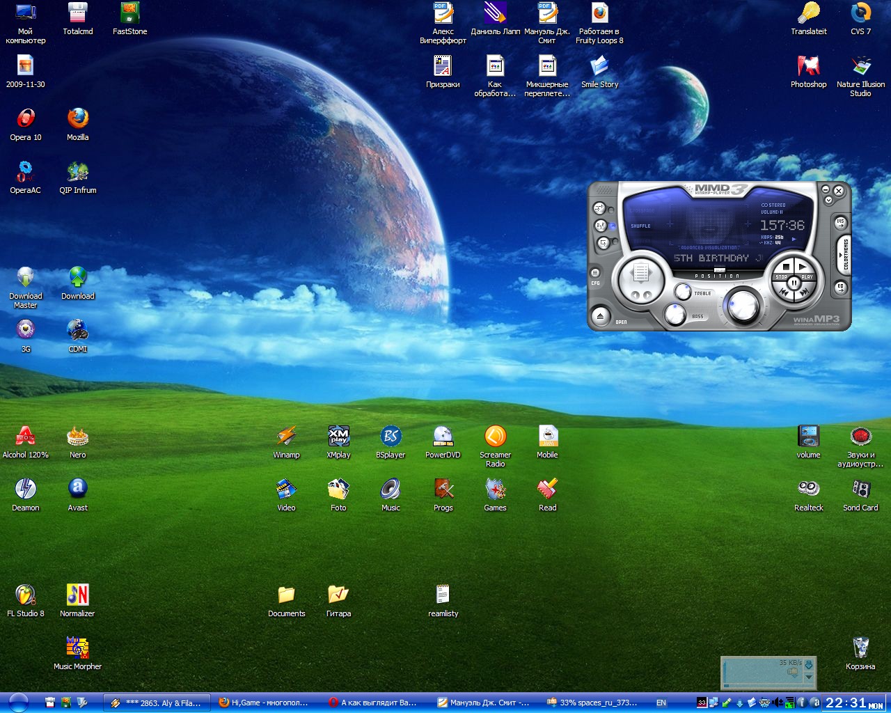Select the Alcohol 120% desktop icon

coord(26,437)
